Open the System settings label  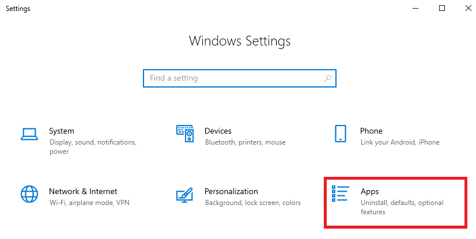(62, 131)
